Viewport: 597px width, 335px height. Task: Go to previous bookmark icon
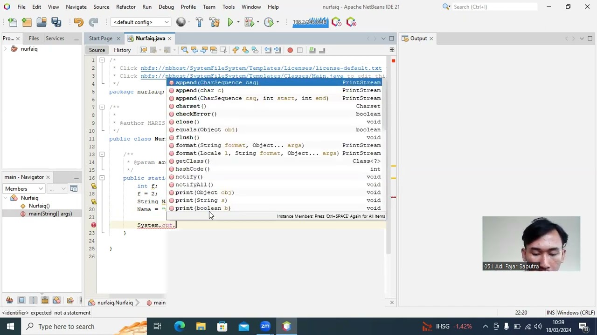pyautogui.click(x=236, y=50)
